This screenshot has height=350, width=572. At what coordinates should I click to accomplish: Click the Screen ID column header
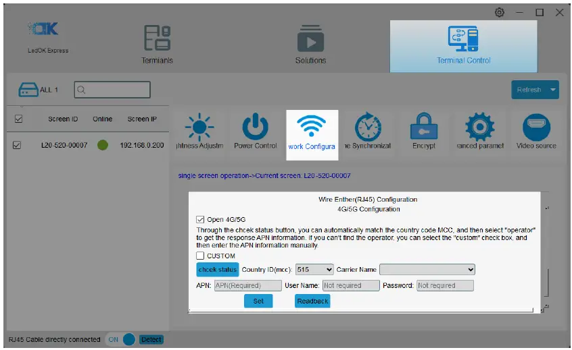[63, 119]
